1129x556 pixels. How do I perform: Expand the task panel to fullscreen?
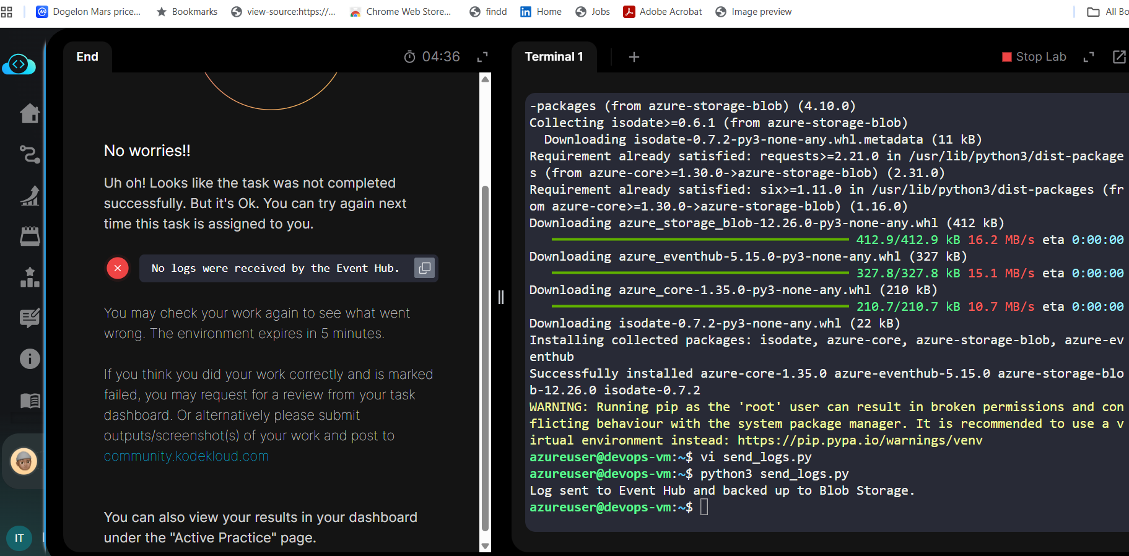click(482, 57)
